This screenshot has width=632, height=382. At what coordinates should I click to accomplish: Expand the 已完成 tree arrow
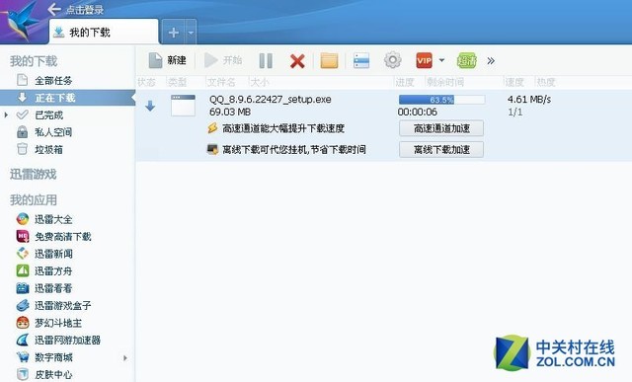click(x=6, y=115)
